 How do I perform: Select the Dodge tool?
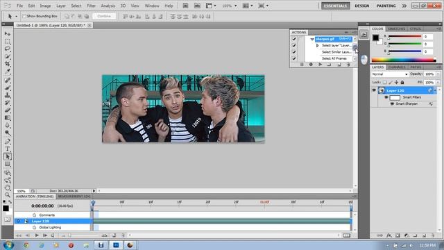(8, 133)
